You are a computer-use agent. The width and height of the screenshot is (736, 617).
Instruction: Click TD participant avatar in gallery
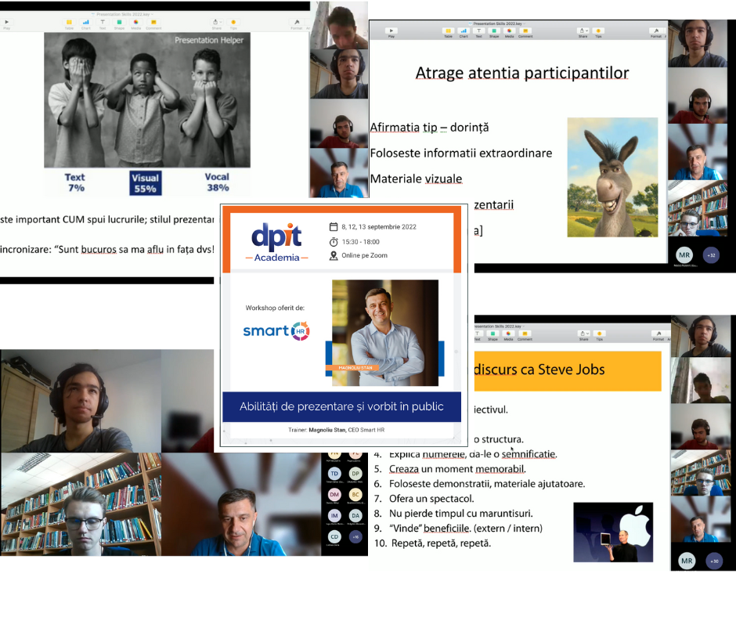tap(334, 474)
